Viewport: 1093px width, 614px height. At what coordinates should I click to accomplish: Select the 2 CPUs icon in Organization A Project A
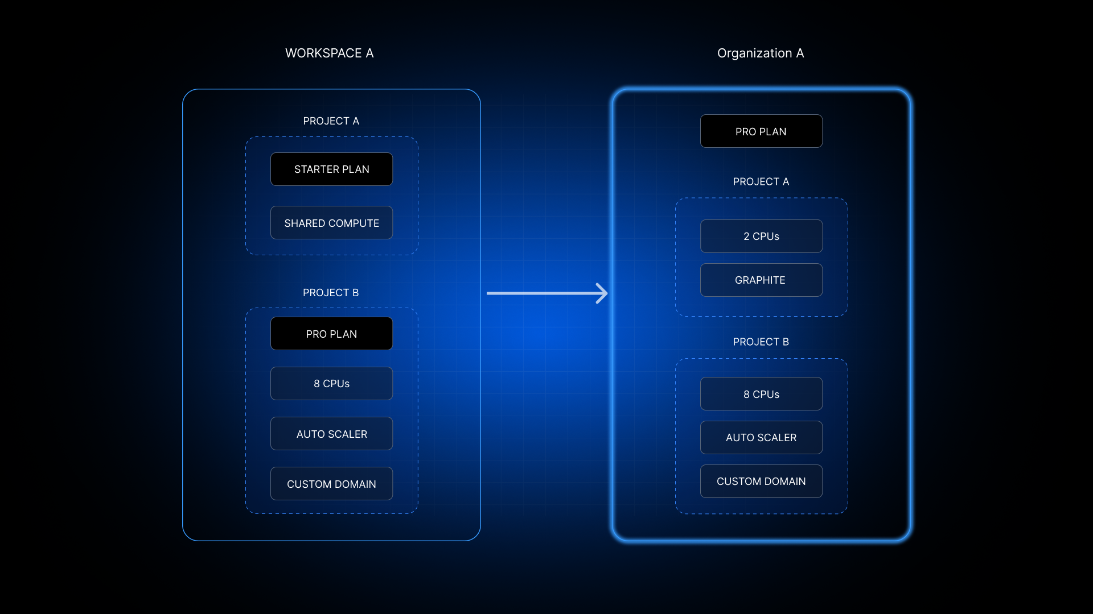[x=761, y=236]
